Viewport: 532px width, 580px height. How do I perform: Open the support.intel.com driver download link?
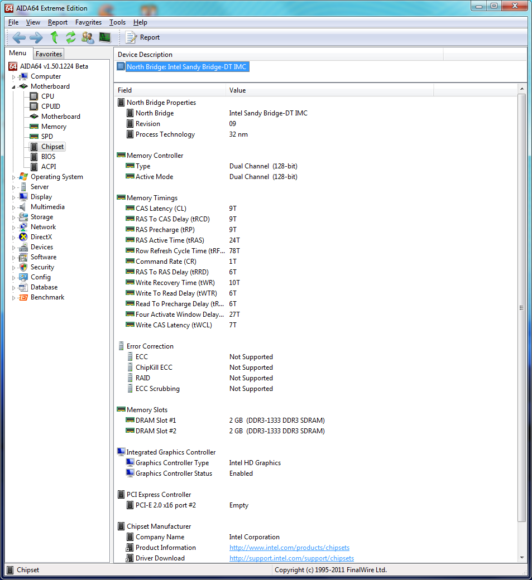click(291, 558)
